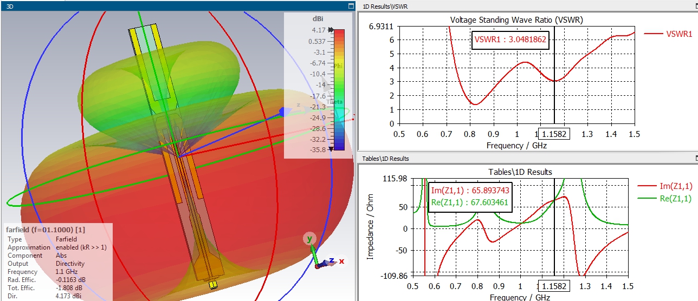The width and height of the screenshot is (698, 301).
Task: Click the 1.1582 marker label on impedance axis
Action: click(554, 286)
